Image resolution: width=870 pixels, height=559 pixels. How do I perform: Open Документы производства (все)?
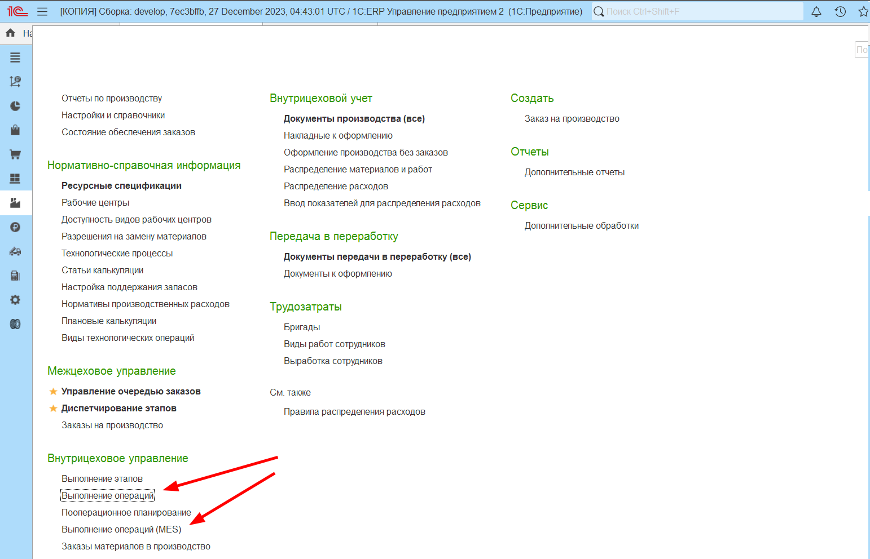(x=354, y=118)
